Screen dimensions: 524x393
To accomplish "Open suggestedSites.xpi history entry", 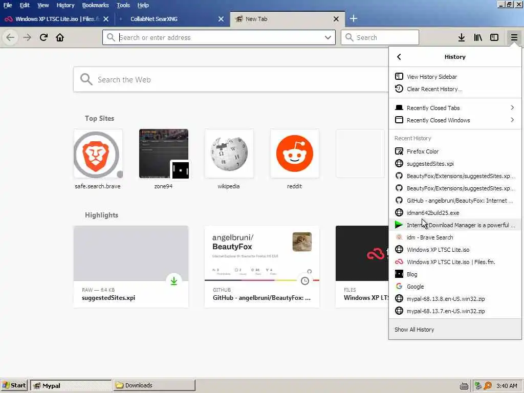I will 455,164.
